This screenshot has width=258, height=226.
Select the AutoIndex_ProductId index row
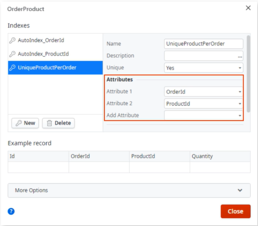(x=55, y=54)
